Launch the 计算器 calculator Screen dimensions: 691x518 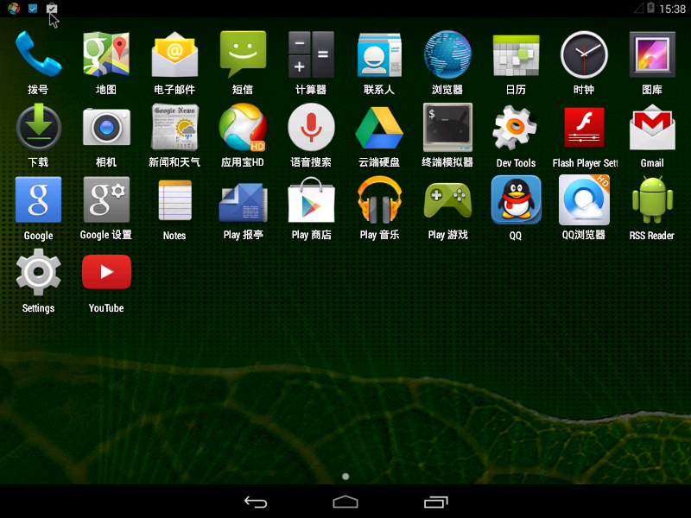(x=311, y=54)
